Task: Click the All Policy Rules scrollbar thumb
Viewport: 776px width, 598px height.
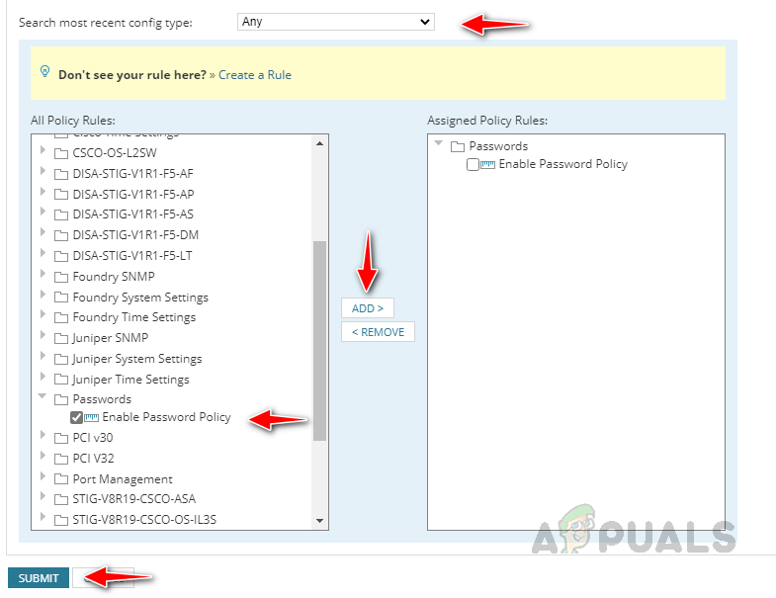Action: tap(319, 341)
